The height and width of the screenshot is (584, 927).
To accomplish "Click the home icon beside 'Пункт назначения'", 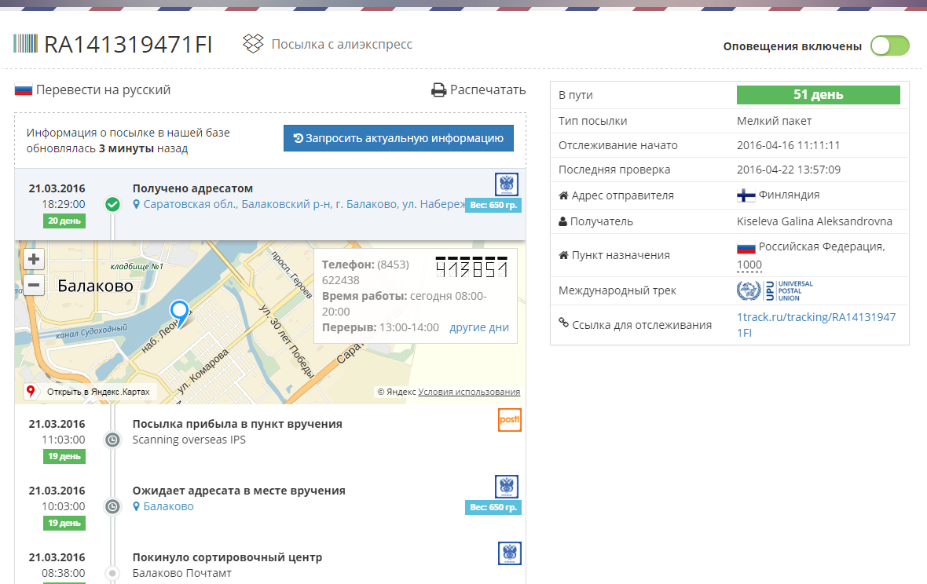I will click(x=563, y=255).
